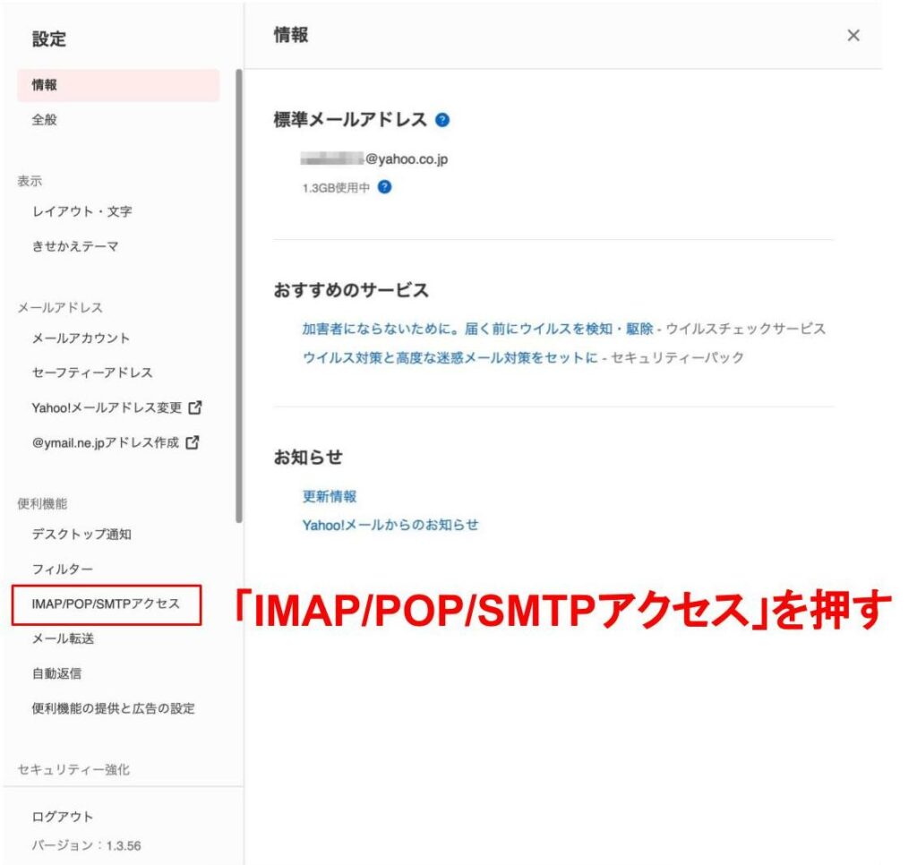
Task: Open フィルター settings
Action: [63, 570]
